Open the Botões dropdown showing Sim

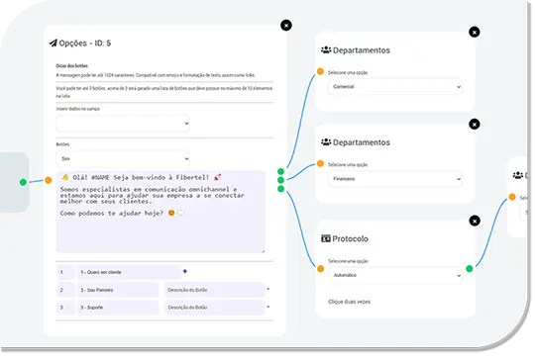coord(123,158)
